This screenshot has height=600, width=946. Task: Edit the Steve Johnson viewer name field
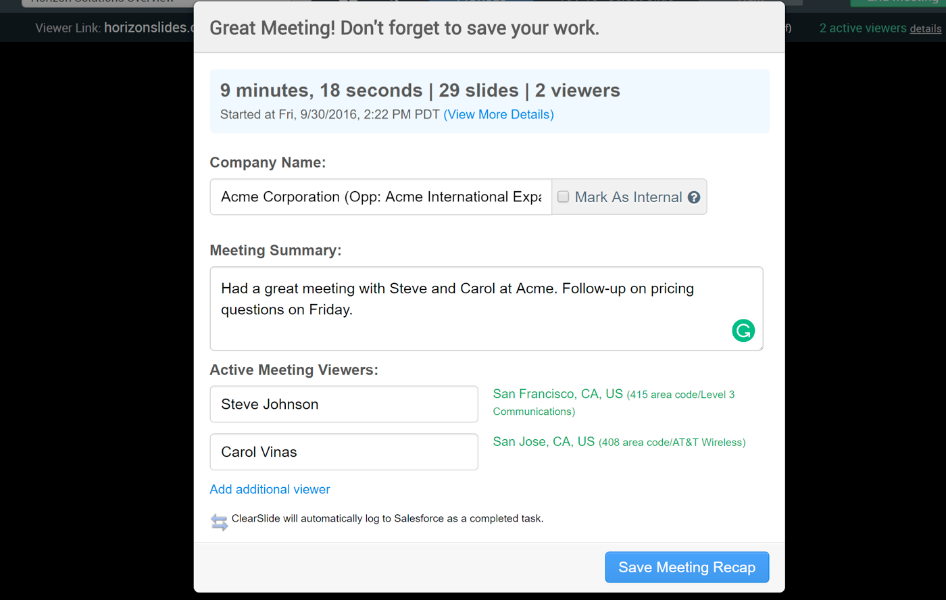pos(344,404)
